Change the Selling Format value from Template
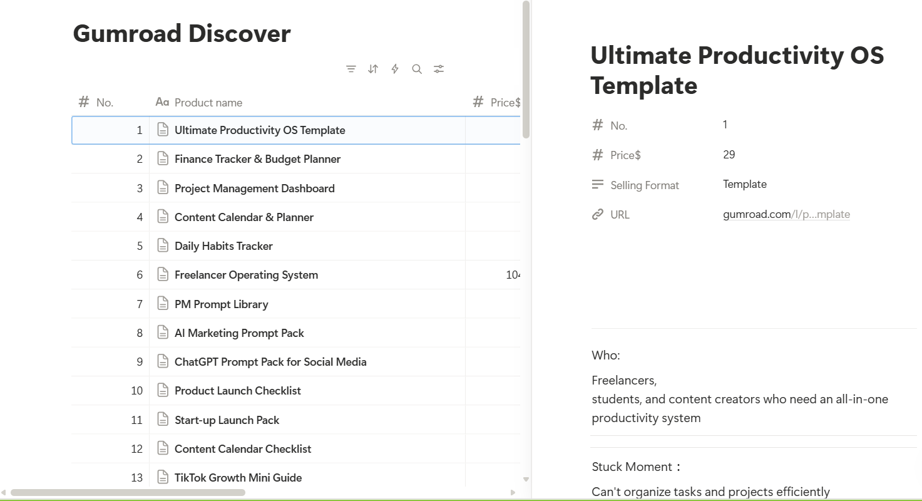 click(x=745, y=184)
